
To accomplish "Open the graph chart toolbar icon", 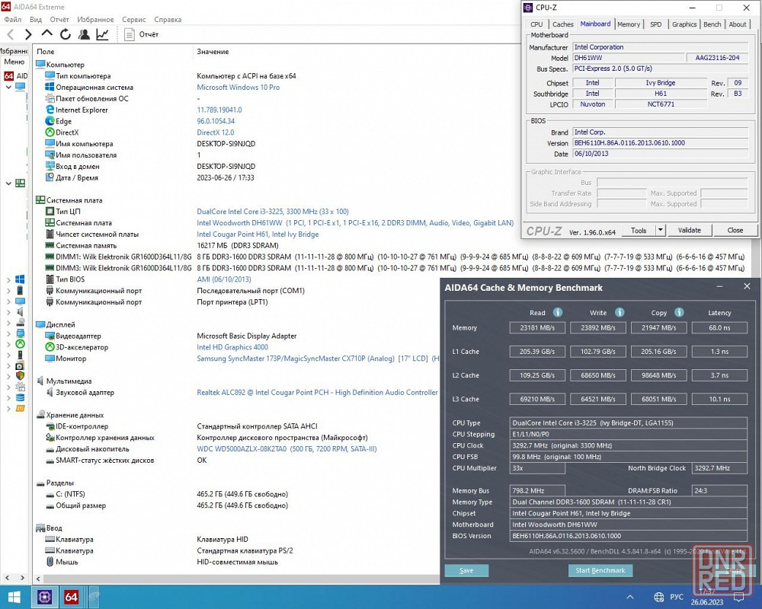I will [x=102, y=34].
